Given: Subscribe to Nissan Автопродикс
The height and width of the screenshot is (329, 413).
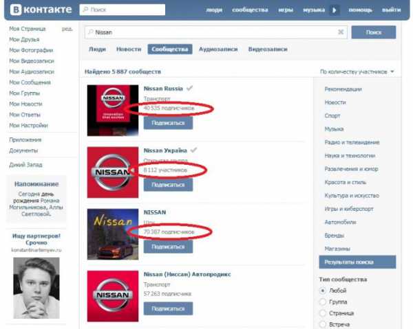Looking at the screenshot, I should coord(168,308).
